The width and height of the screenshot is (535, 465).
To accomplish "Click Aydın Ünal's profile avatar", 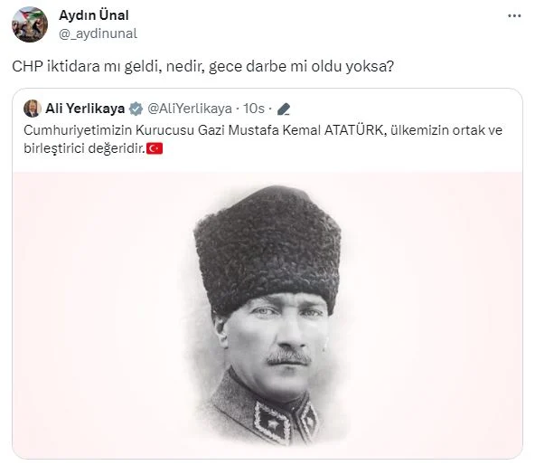I will [30, 24].
